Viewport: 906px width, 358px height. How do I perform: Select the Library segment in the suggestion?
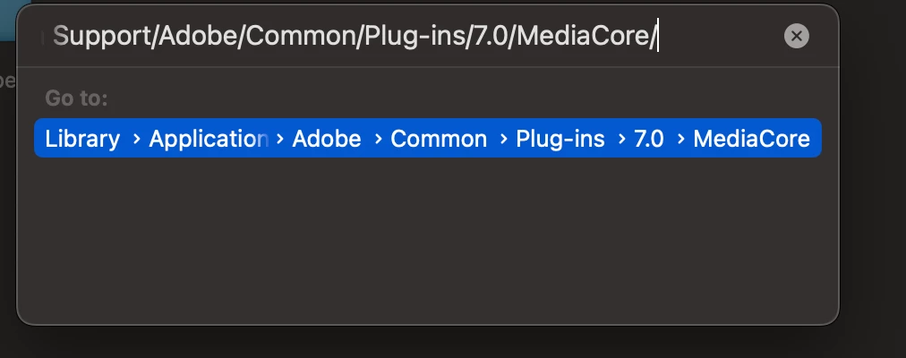click(82, 139)
